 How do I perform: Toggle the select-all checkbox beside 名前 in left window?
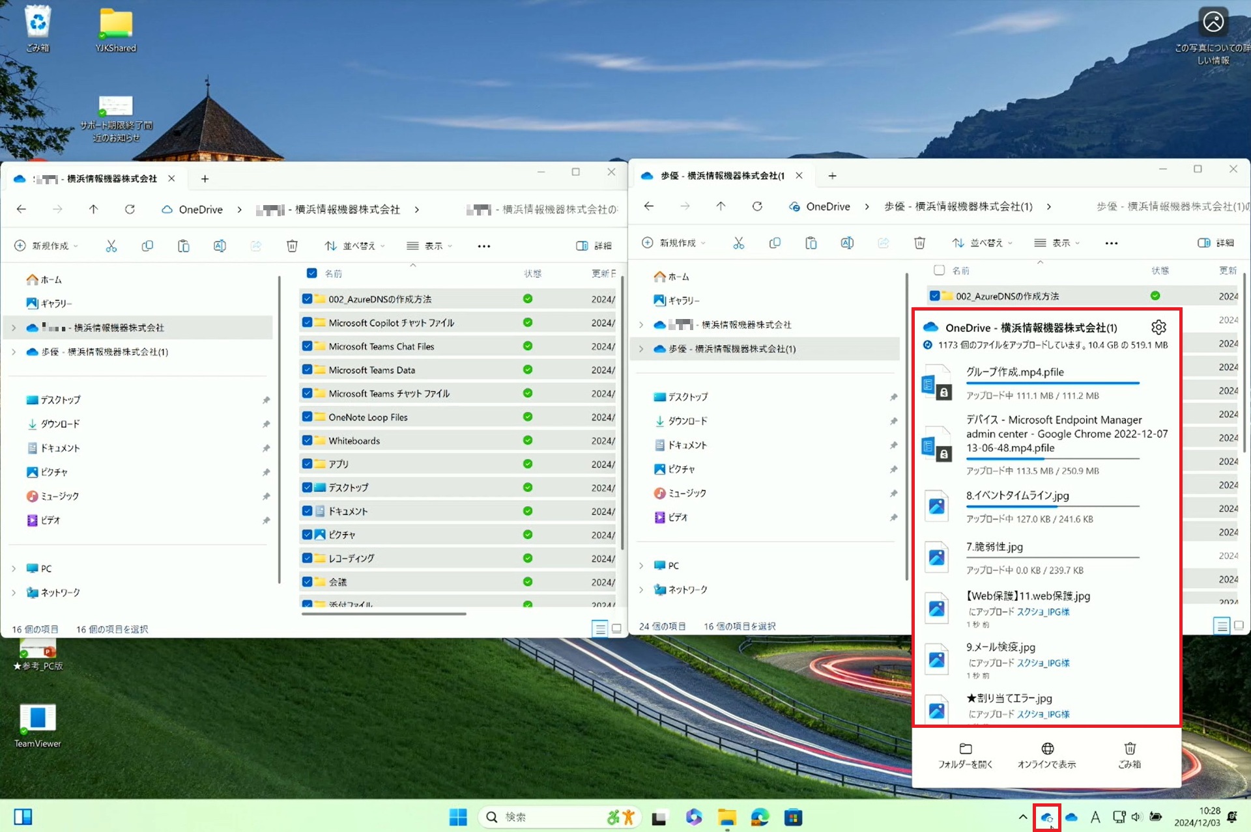[311, 273]
